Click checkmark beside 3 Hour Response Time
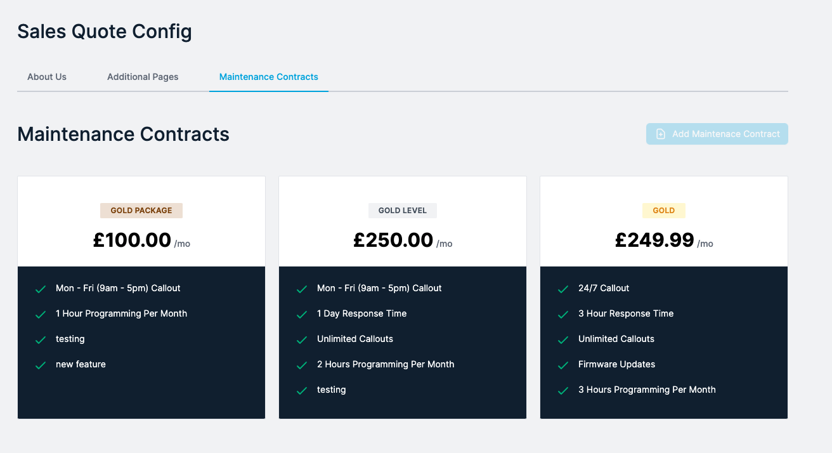This screenshot has width=832, height=453. 562,314
